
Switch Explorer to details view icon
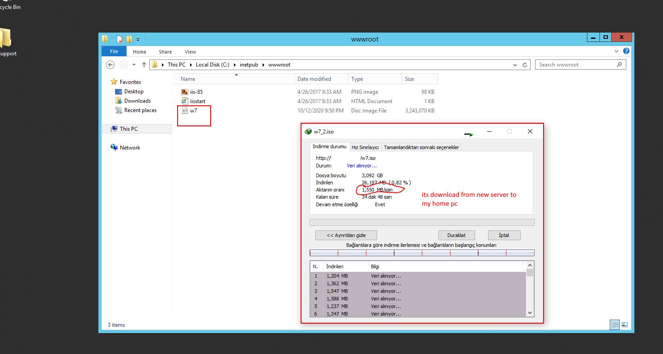point(615,325)
